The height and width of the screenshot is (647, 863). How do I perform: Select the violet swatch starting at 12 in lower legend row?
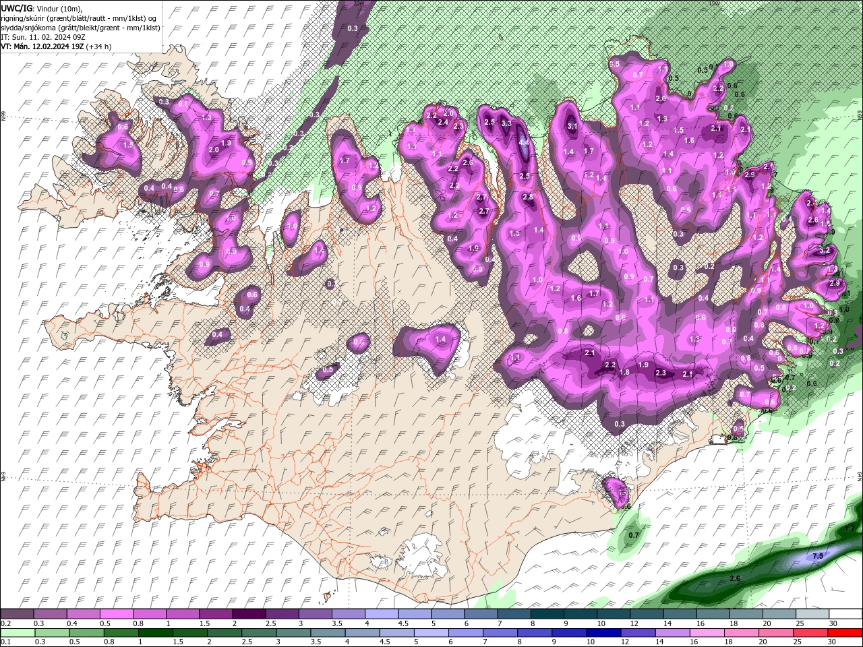[x=637, y=632]
